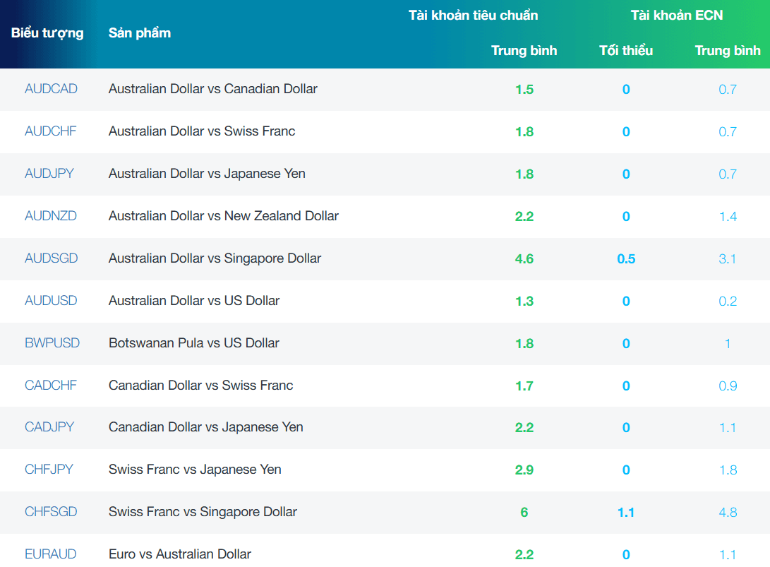This screenshot has height=567, width=770.
Task: Select 'Swiss Franc vs Japanese Yen' text
Action: coord(195,470)
